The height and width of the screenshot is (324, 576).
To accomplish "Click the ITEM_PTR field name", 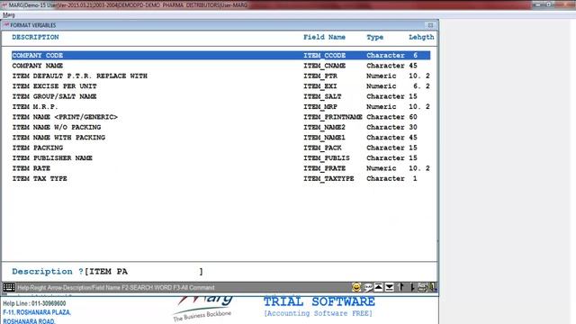I will click(x=320, y=76).
